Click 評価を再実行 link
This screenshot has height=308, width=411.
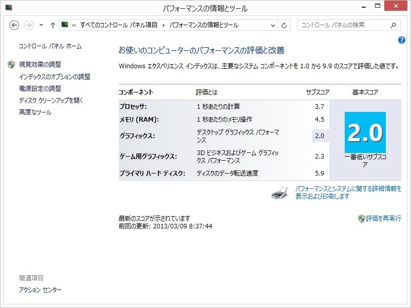[383, 219]
